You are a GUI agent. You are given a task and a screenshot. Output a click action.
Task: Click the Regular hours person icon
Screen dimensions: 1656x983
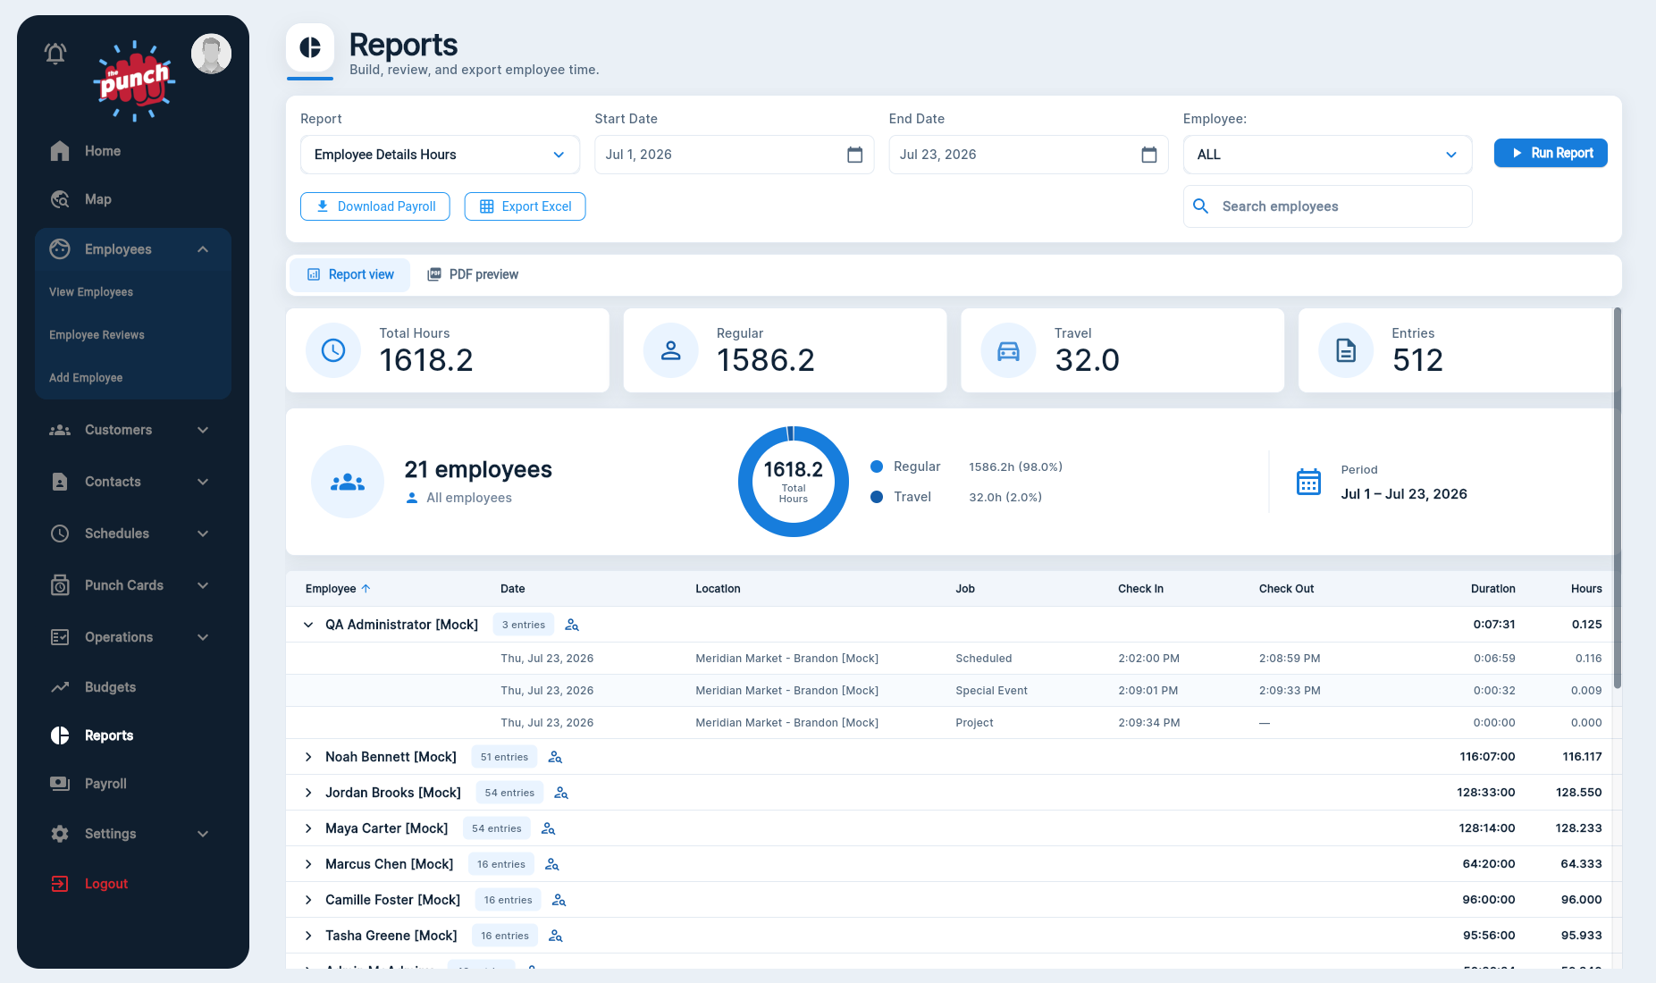[x=670, y=350]
